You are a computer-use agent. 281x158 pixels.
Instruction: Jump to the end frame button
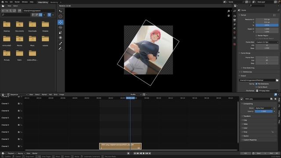[x=150, y=153]
